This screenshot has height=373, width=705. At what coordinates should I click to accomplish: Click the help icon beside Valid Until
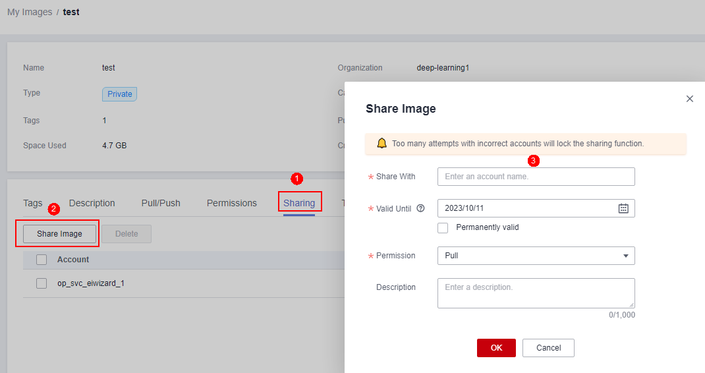(x=421, y=208)
